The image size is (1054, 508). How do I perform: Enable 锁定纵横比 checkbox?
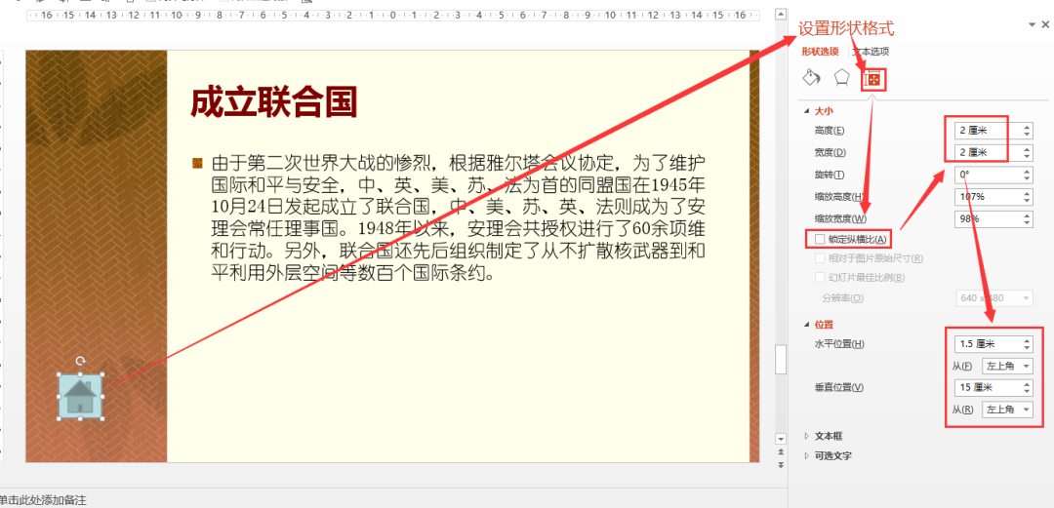(x=819, y=239)
